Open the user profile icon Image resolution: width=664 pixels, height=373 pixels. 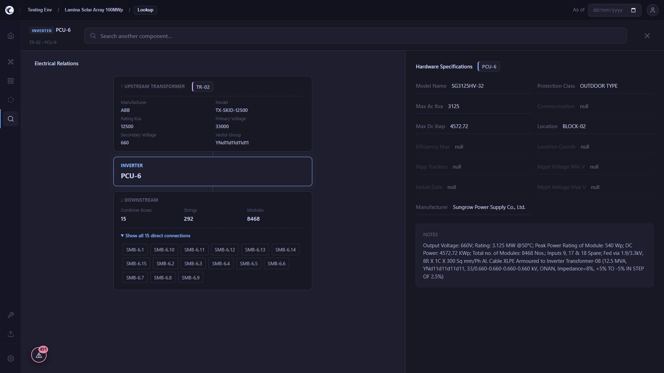[x=653, y=10]
